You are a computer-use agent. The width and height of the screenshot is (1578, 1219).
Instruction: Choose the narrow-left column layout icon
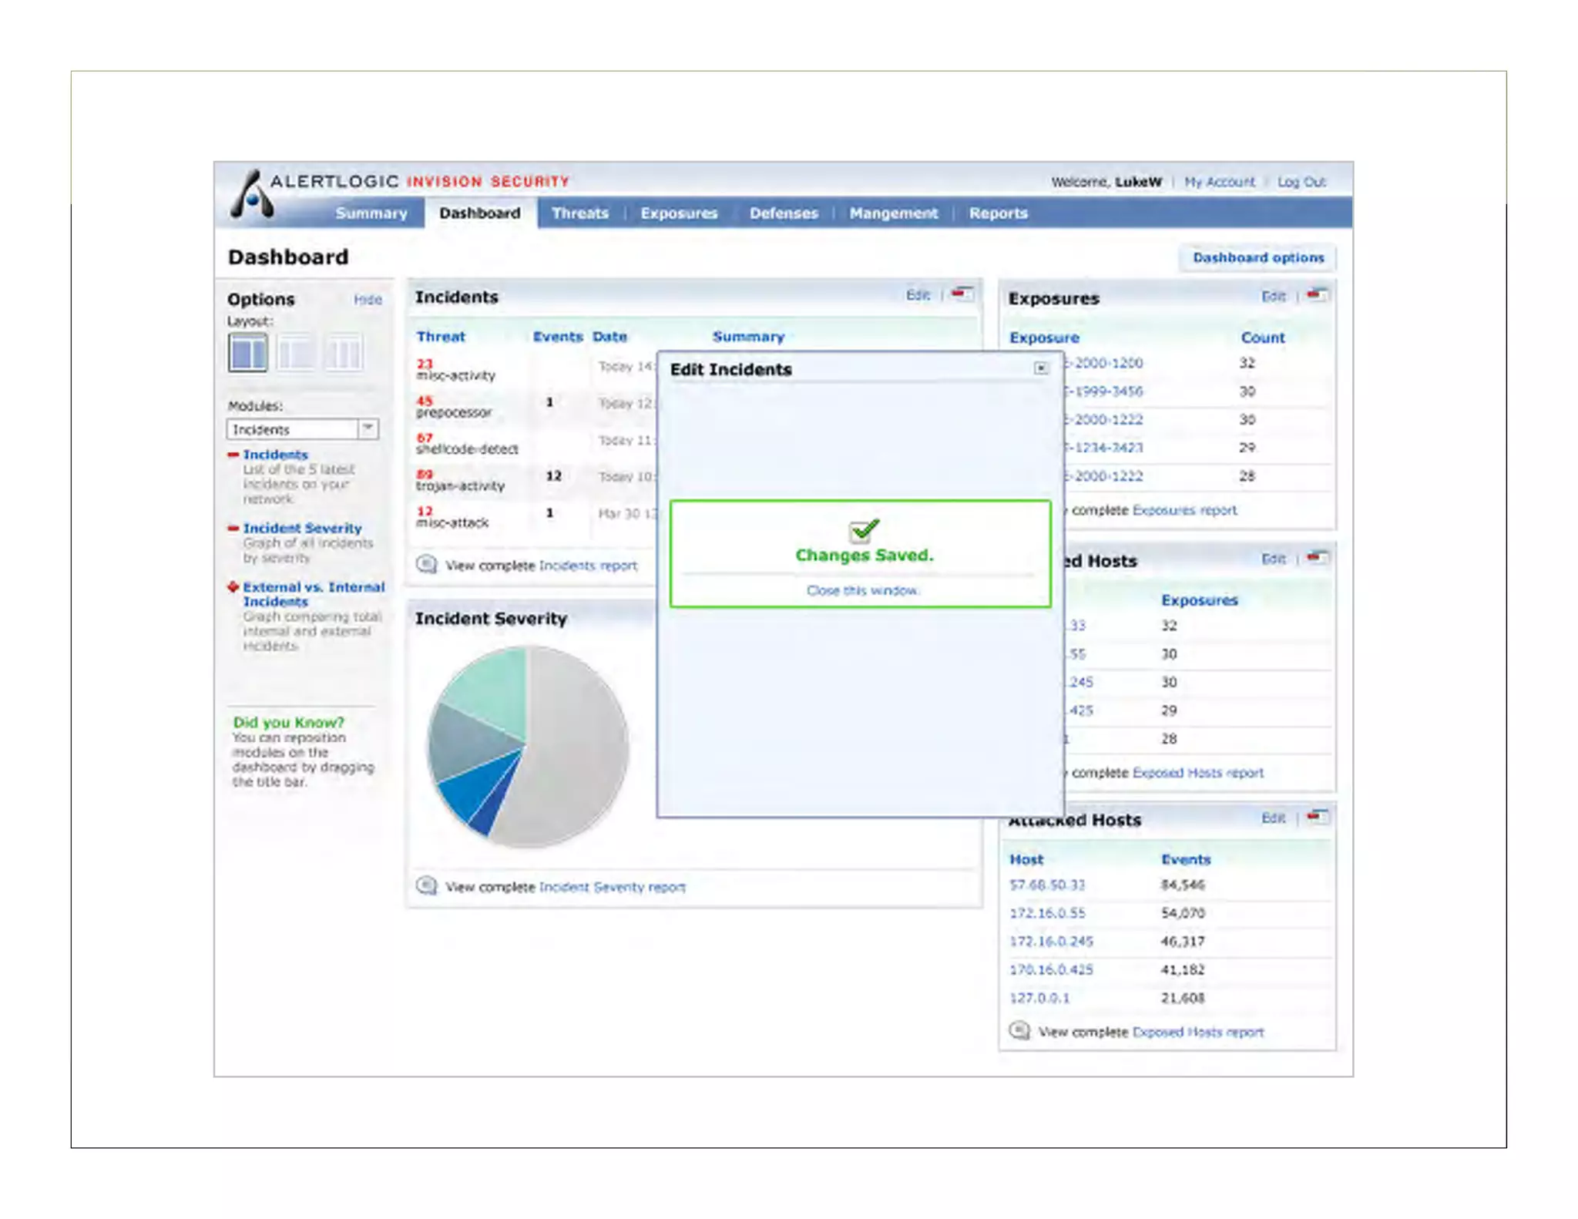pos(296,353)
